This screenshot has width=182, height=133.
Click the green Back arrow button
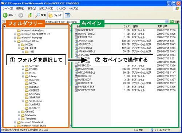[x=5, y=15]
